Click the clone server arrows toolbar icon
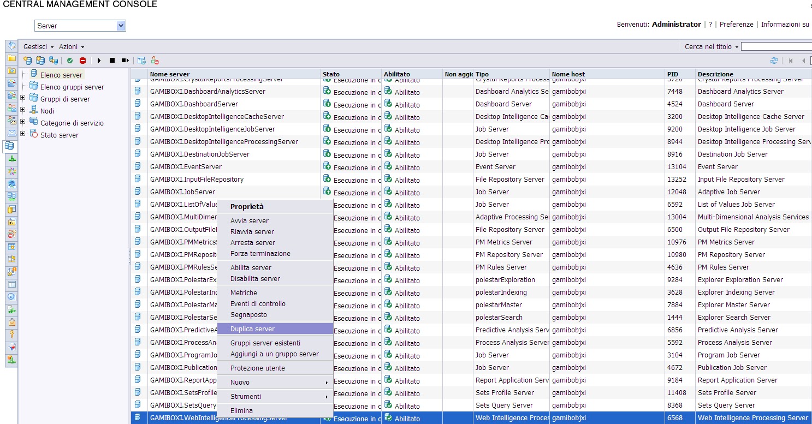812x424 pixels. tap(54, 61)
